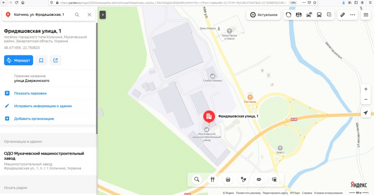Toggle the panoramas map icon
Image resolution: width=374 pixels, height=195 pixels.
299,15
